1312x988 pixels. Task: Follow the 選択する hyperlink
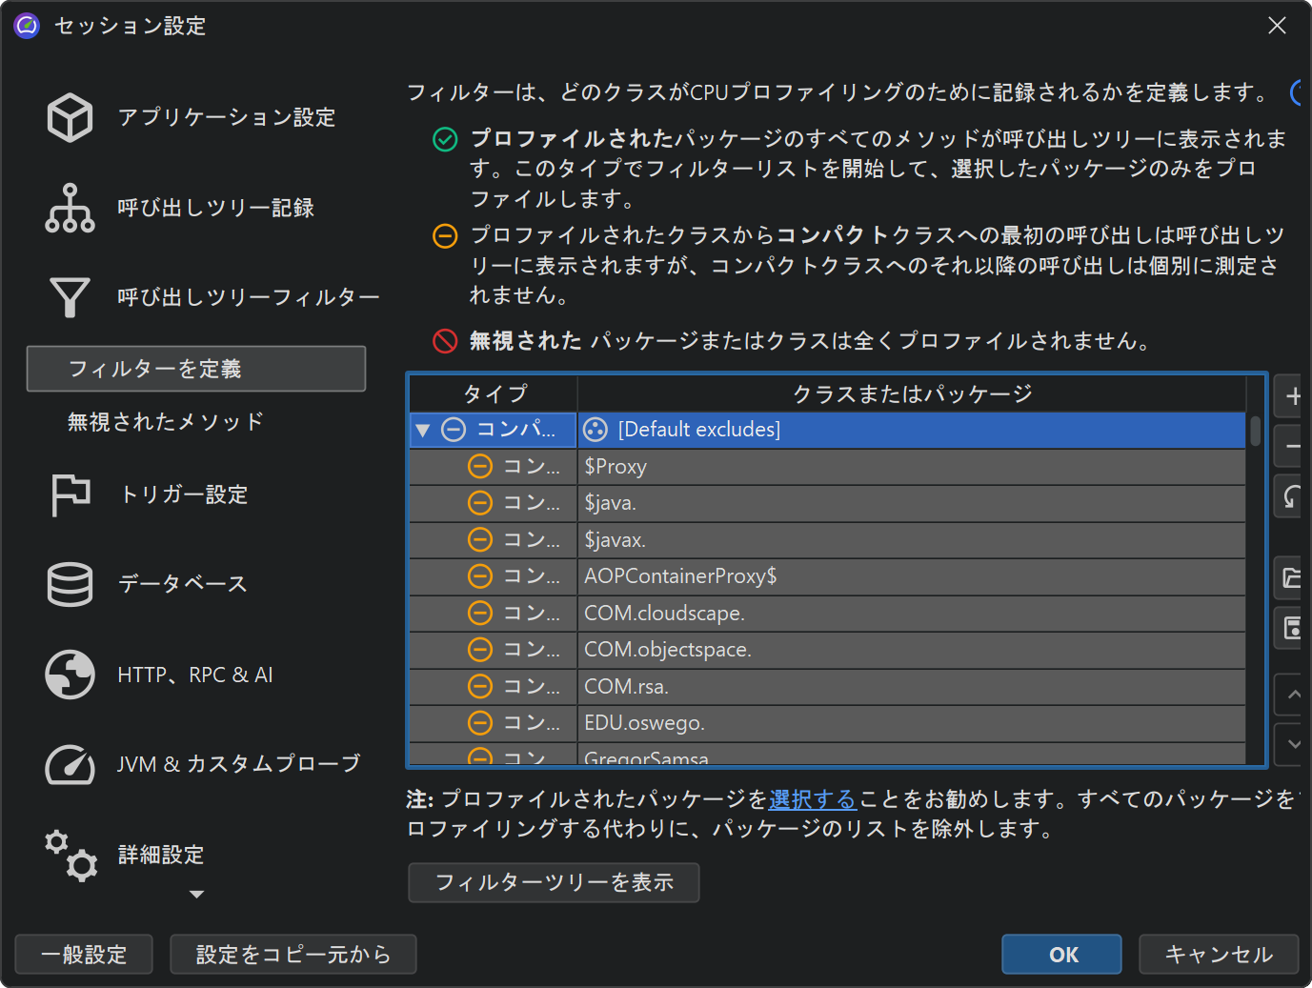coord(812,798)
